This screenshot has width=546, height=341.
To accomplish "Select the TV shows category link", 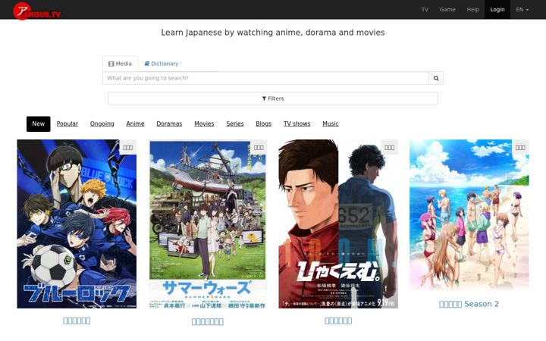I will [297, 124].
